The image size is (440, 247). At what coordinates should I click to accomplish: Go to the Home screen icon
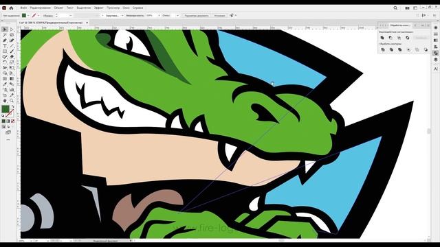pyautogui.click(x=11, y=8)
